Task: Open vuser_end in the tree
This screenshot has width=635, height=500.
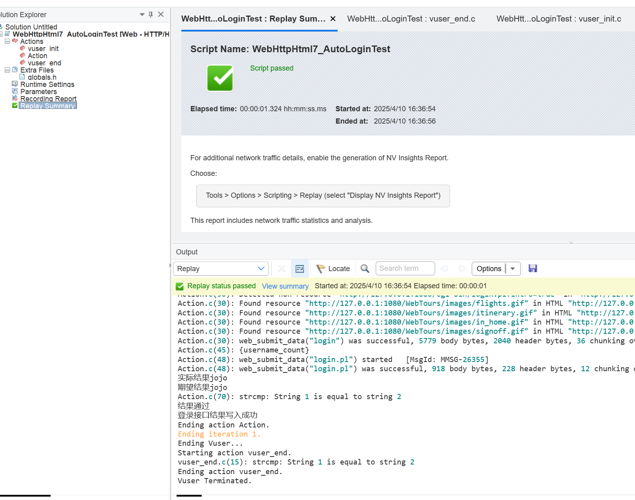Action: pyautogui.click(x=44, y=63)
